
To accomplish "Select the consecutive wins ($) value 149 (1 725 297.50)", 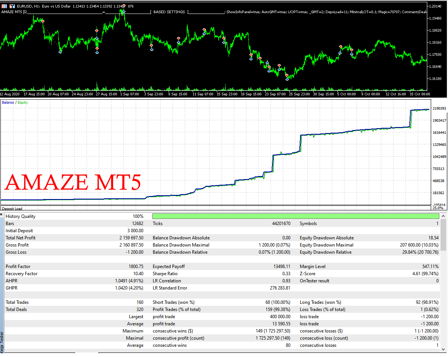I will 273,331.
